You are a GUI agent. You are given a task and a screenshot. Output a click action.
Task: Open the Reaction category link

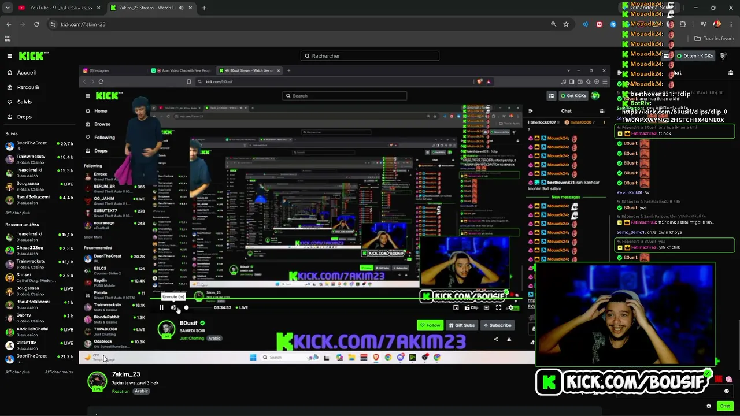click(121, 391)
